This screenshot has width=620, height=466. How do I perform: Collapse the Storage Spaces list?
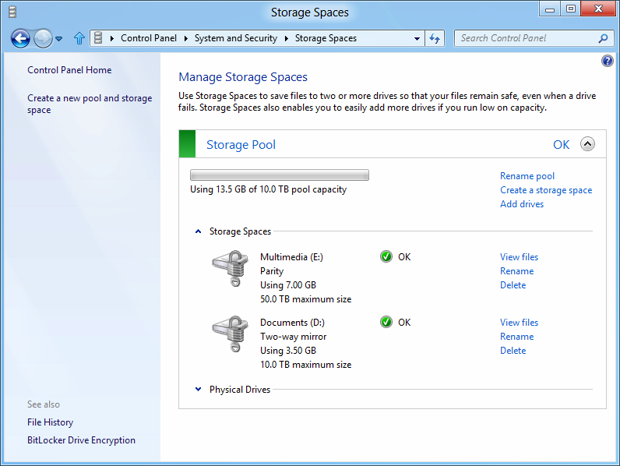click(198, 231)
